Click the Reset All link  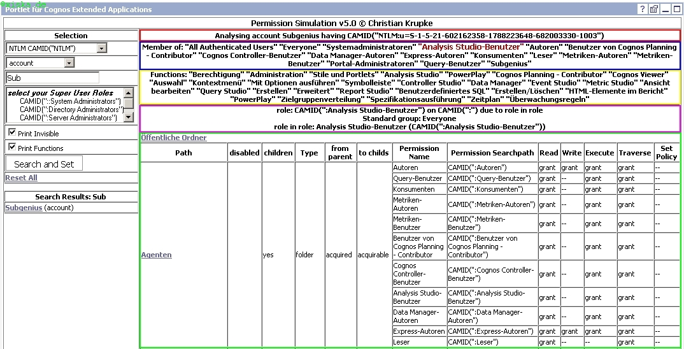point(21,178)
